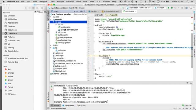Open the Flutter side tool window
Viewport: 196px width, 110px height.
pyautogui.click(x=194, y=26)
